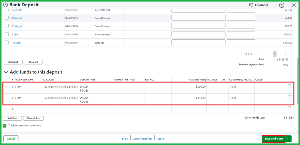Screen dimensions: 300x145
Task: Open 12 Angel link dated 04/01/2024
Action: tap(17, 26)
